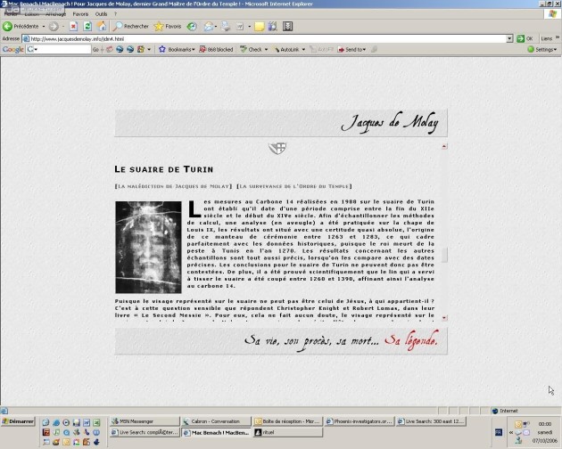This screenshot has height=449, width=562.
Task: Click the article scroll-up arrow
Action: click(444, 146)
